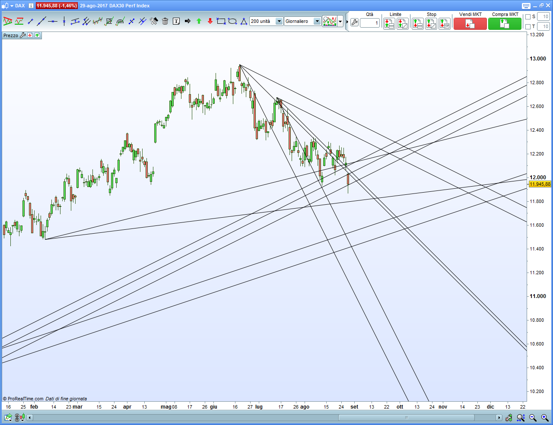
Task: Click the green up arrow beside Prezzo
Action: [x=37, y=35]
